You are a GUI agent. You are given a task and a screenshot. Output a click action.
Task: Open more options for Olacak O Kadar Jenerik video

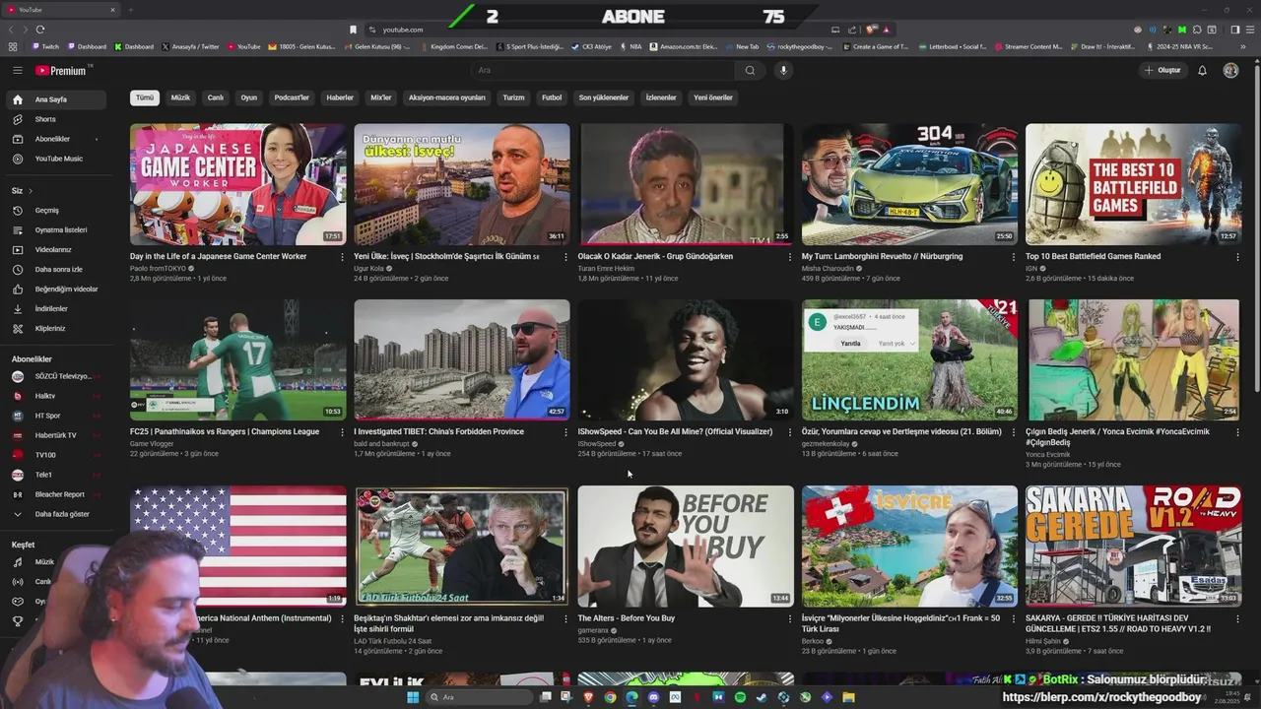click(x=789, y=257)
